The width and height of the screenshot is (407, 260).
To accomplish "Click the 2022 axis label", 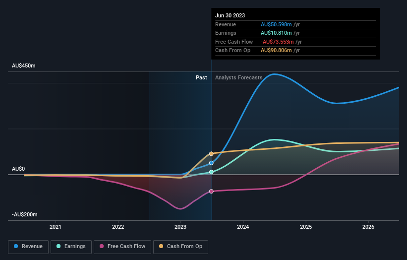I will pyautogui.click(x=118, y=227).
